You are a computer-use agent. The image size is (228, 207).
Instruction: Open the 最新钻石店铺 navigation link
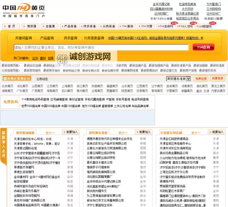click(x=32, y=65)
